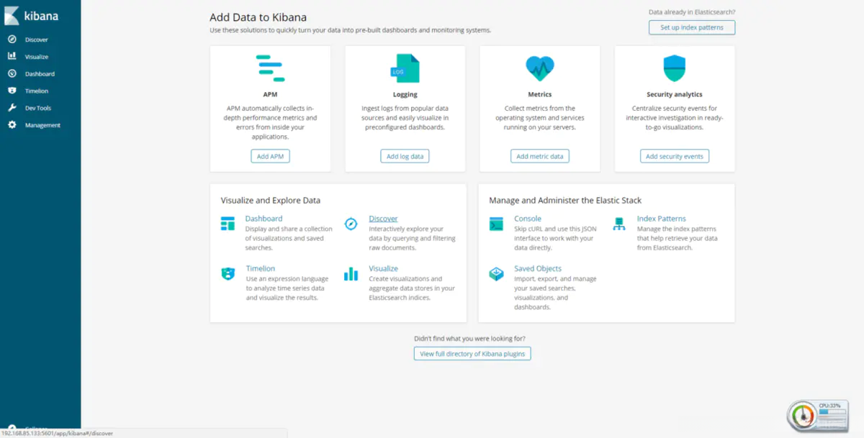The width and height of the screenshot is (864, 438).
Task: Click the Saved Objects icon
Action: (x=496, y=273)
